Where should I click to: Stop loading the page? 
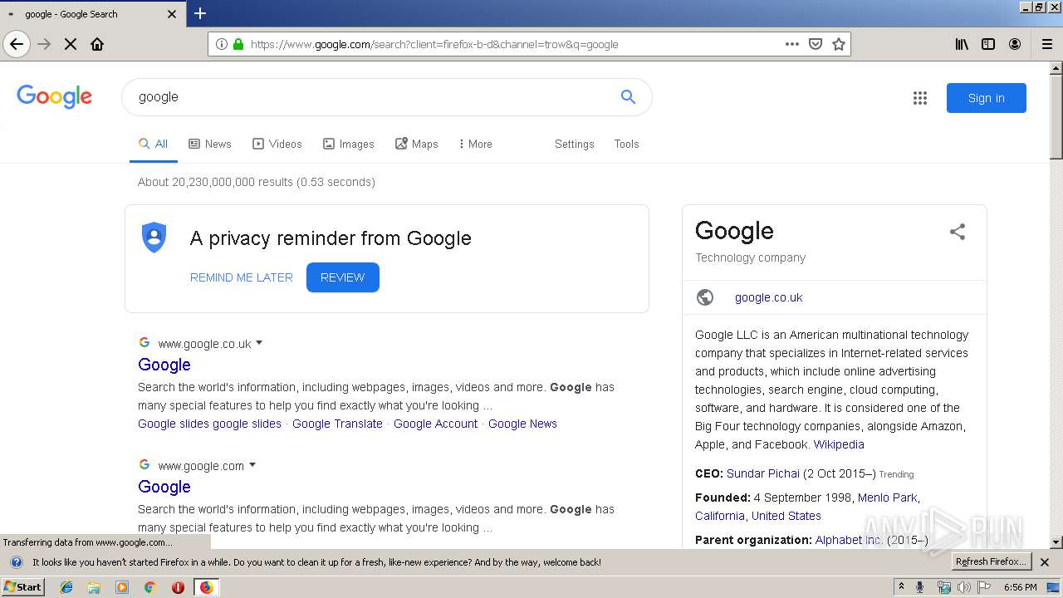[71, 44]
